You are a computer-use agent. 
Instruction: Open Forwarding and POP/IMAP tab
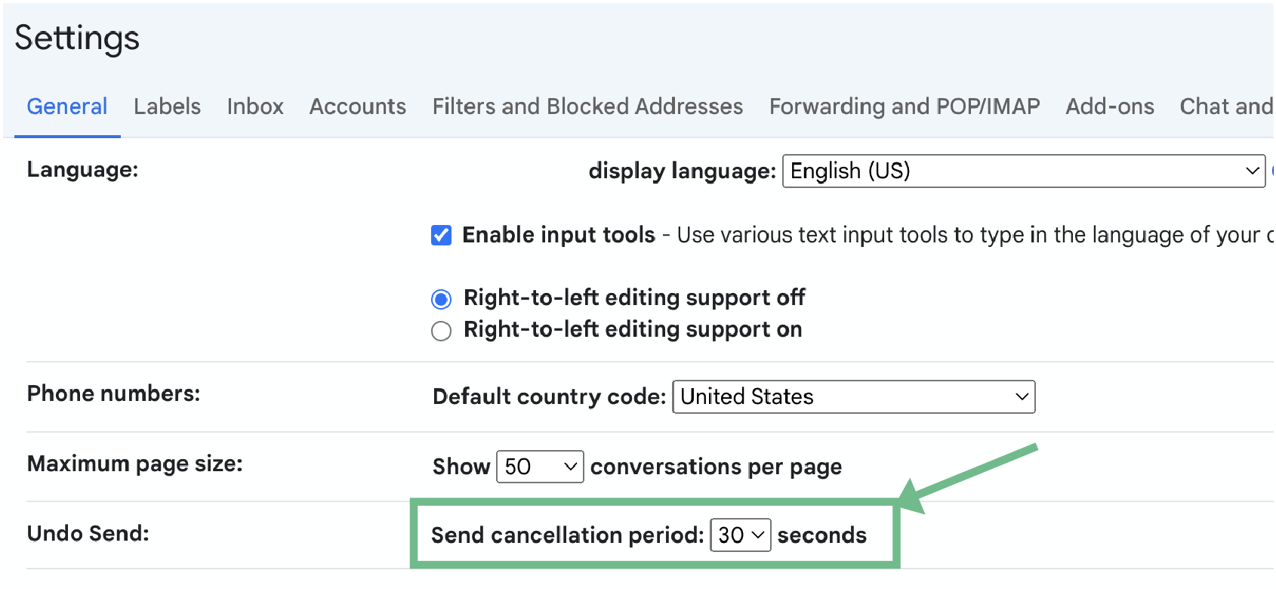pos(905,106)
